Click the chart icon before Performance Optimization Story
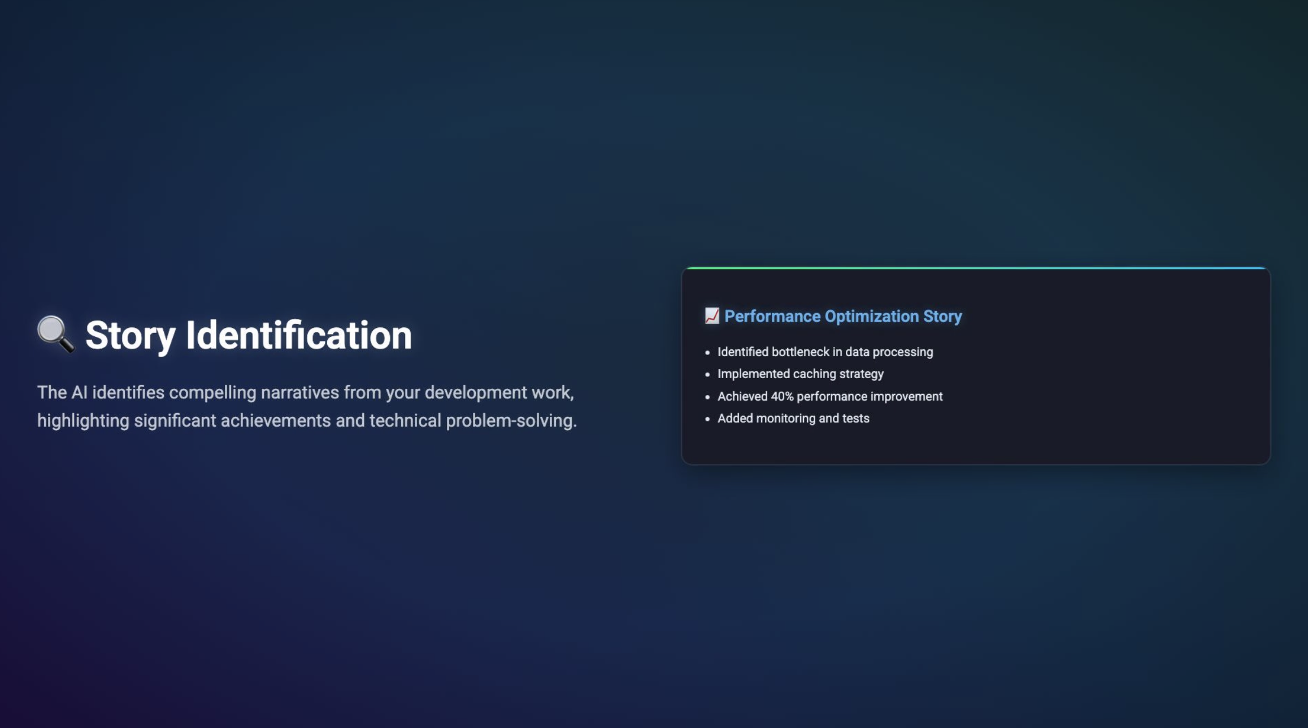This screenshot has height=728, width=1308. coord(712,316)
